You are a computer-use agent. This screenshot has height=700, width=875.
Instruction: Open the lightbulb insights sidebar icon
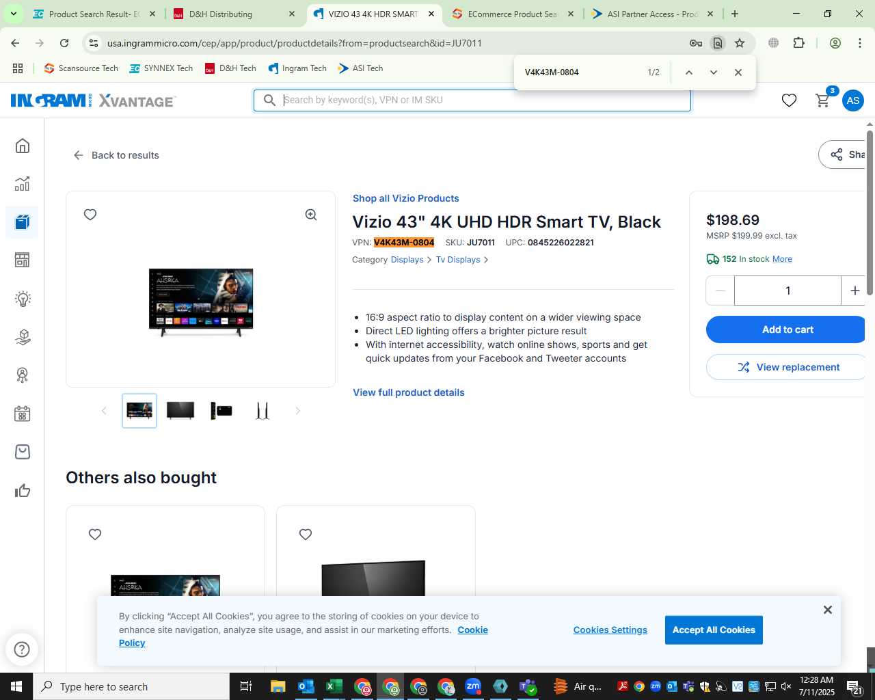click(x=23, y=299)
